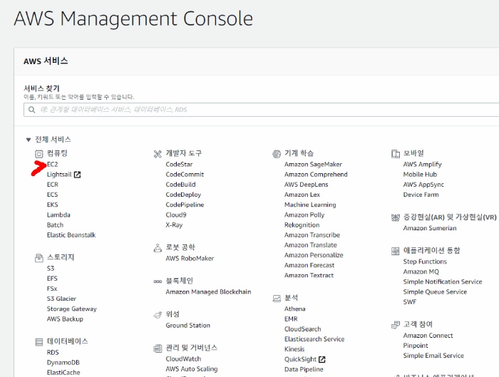Open Amazon Comprehend
Viewport: 499px width, 377px height.
tap(316, 175)
